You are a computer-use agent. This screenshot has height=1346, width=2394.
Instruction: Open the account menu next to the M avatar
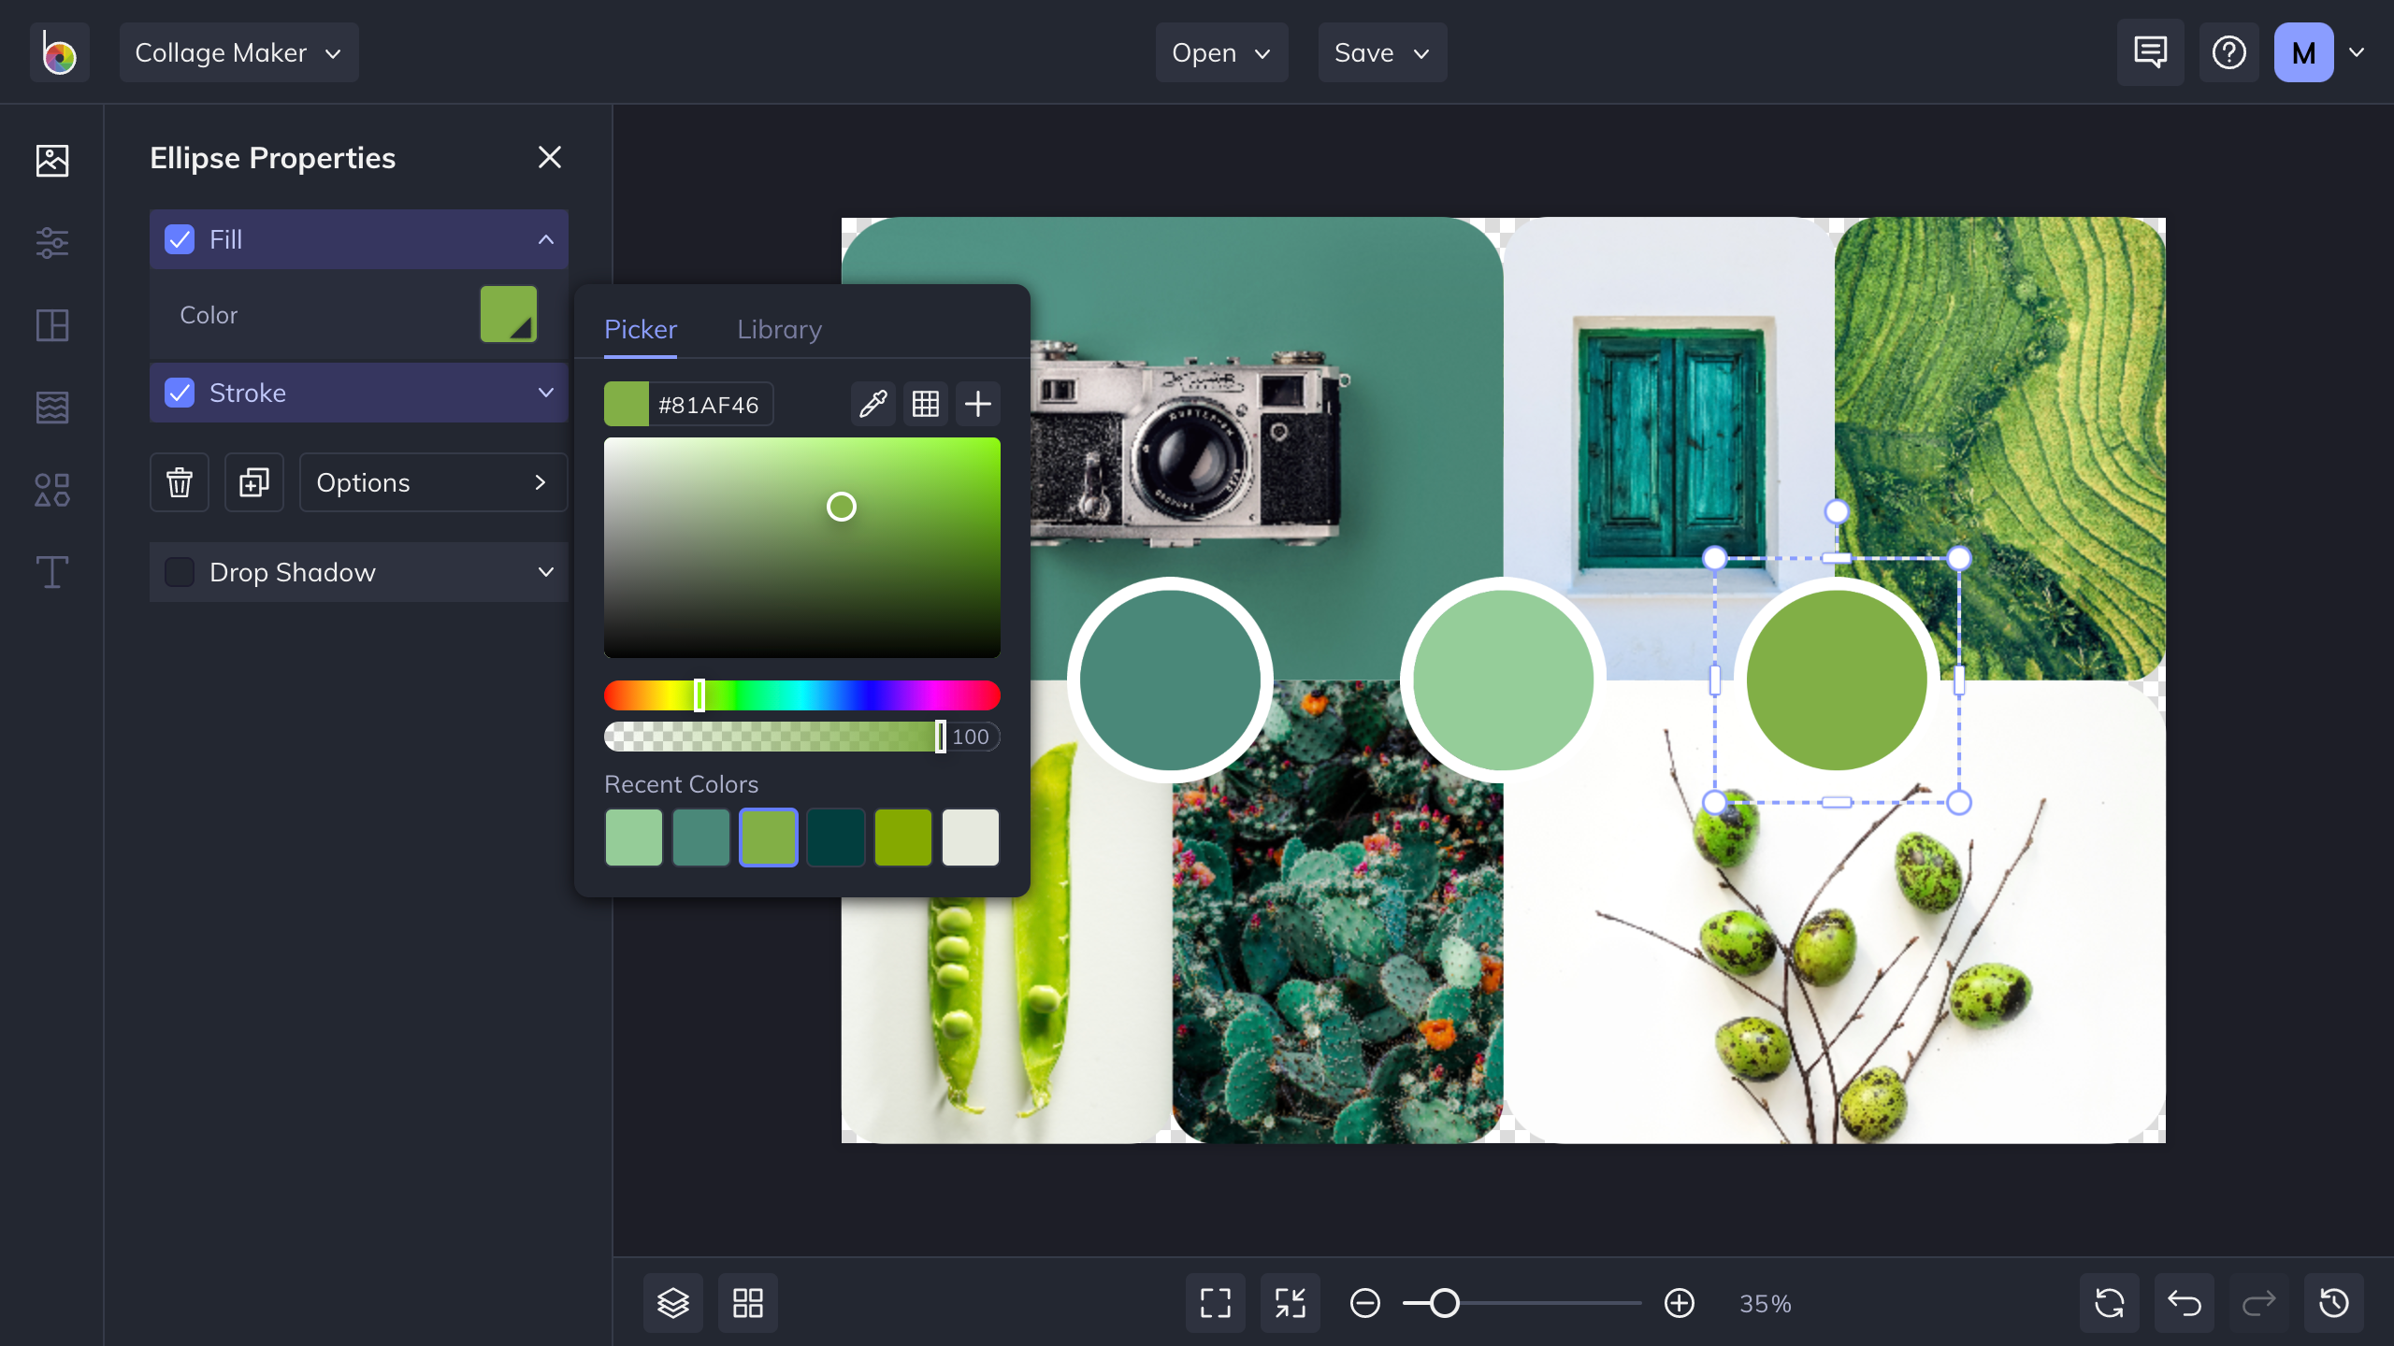[x=2357, y=52]
